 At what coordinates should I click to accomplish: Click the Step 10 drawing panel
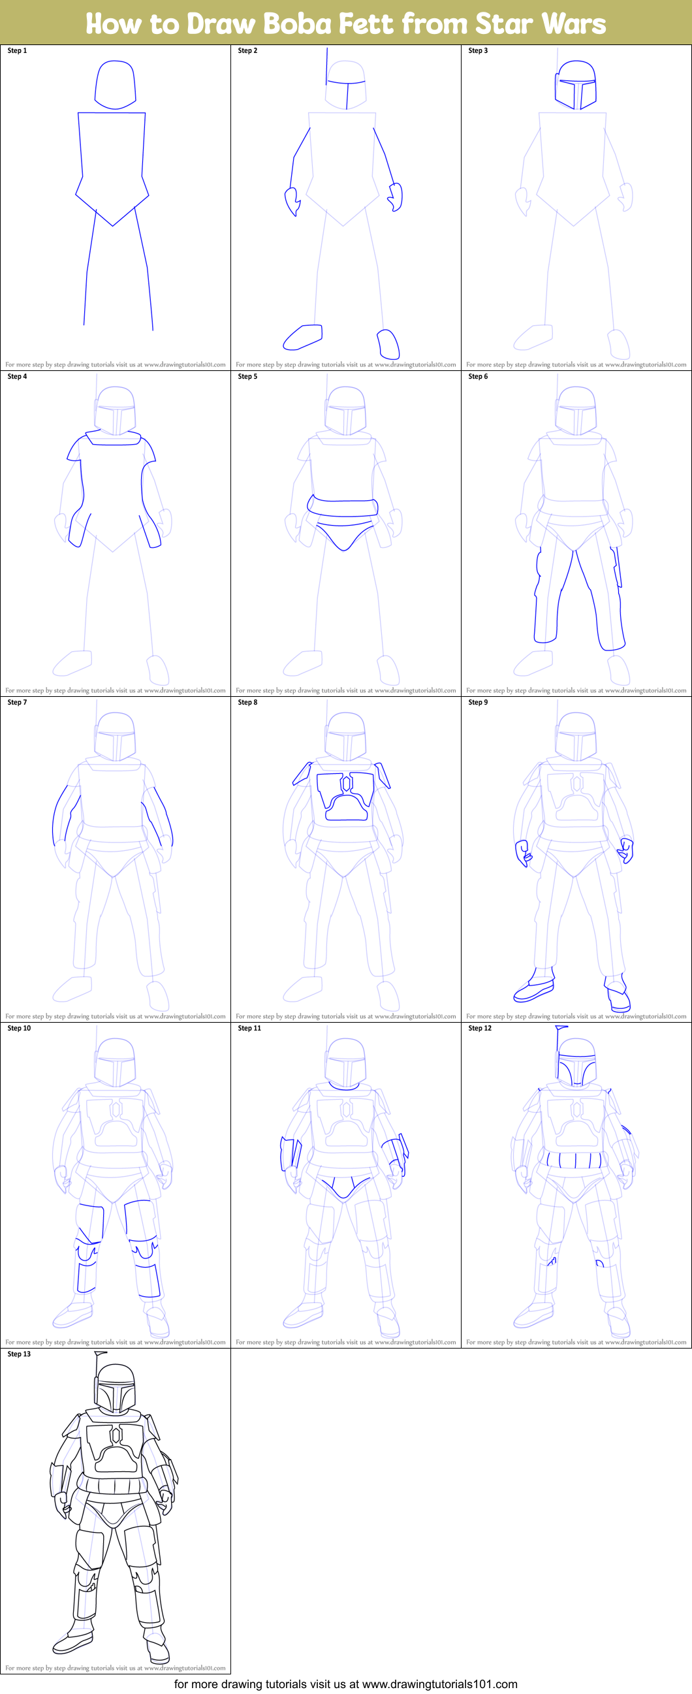(115, 1185)
